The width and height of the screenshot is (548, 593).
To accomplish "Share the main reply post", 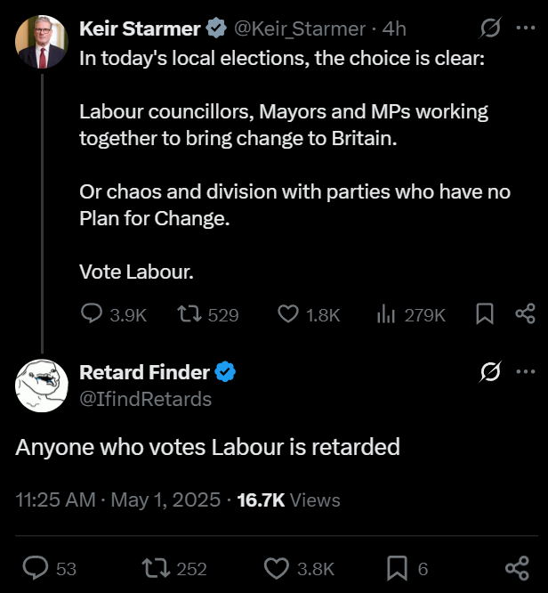I will pyautogui.click(x=517, y=568).
